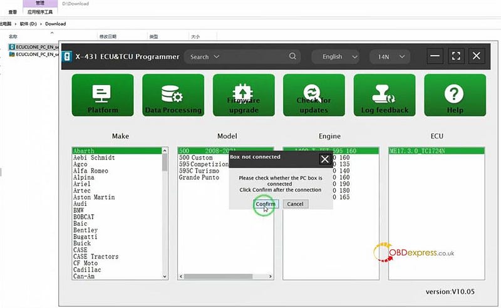501x308 pixels.
Task: Open the English language dropdown
Action: coord(335,57)
